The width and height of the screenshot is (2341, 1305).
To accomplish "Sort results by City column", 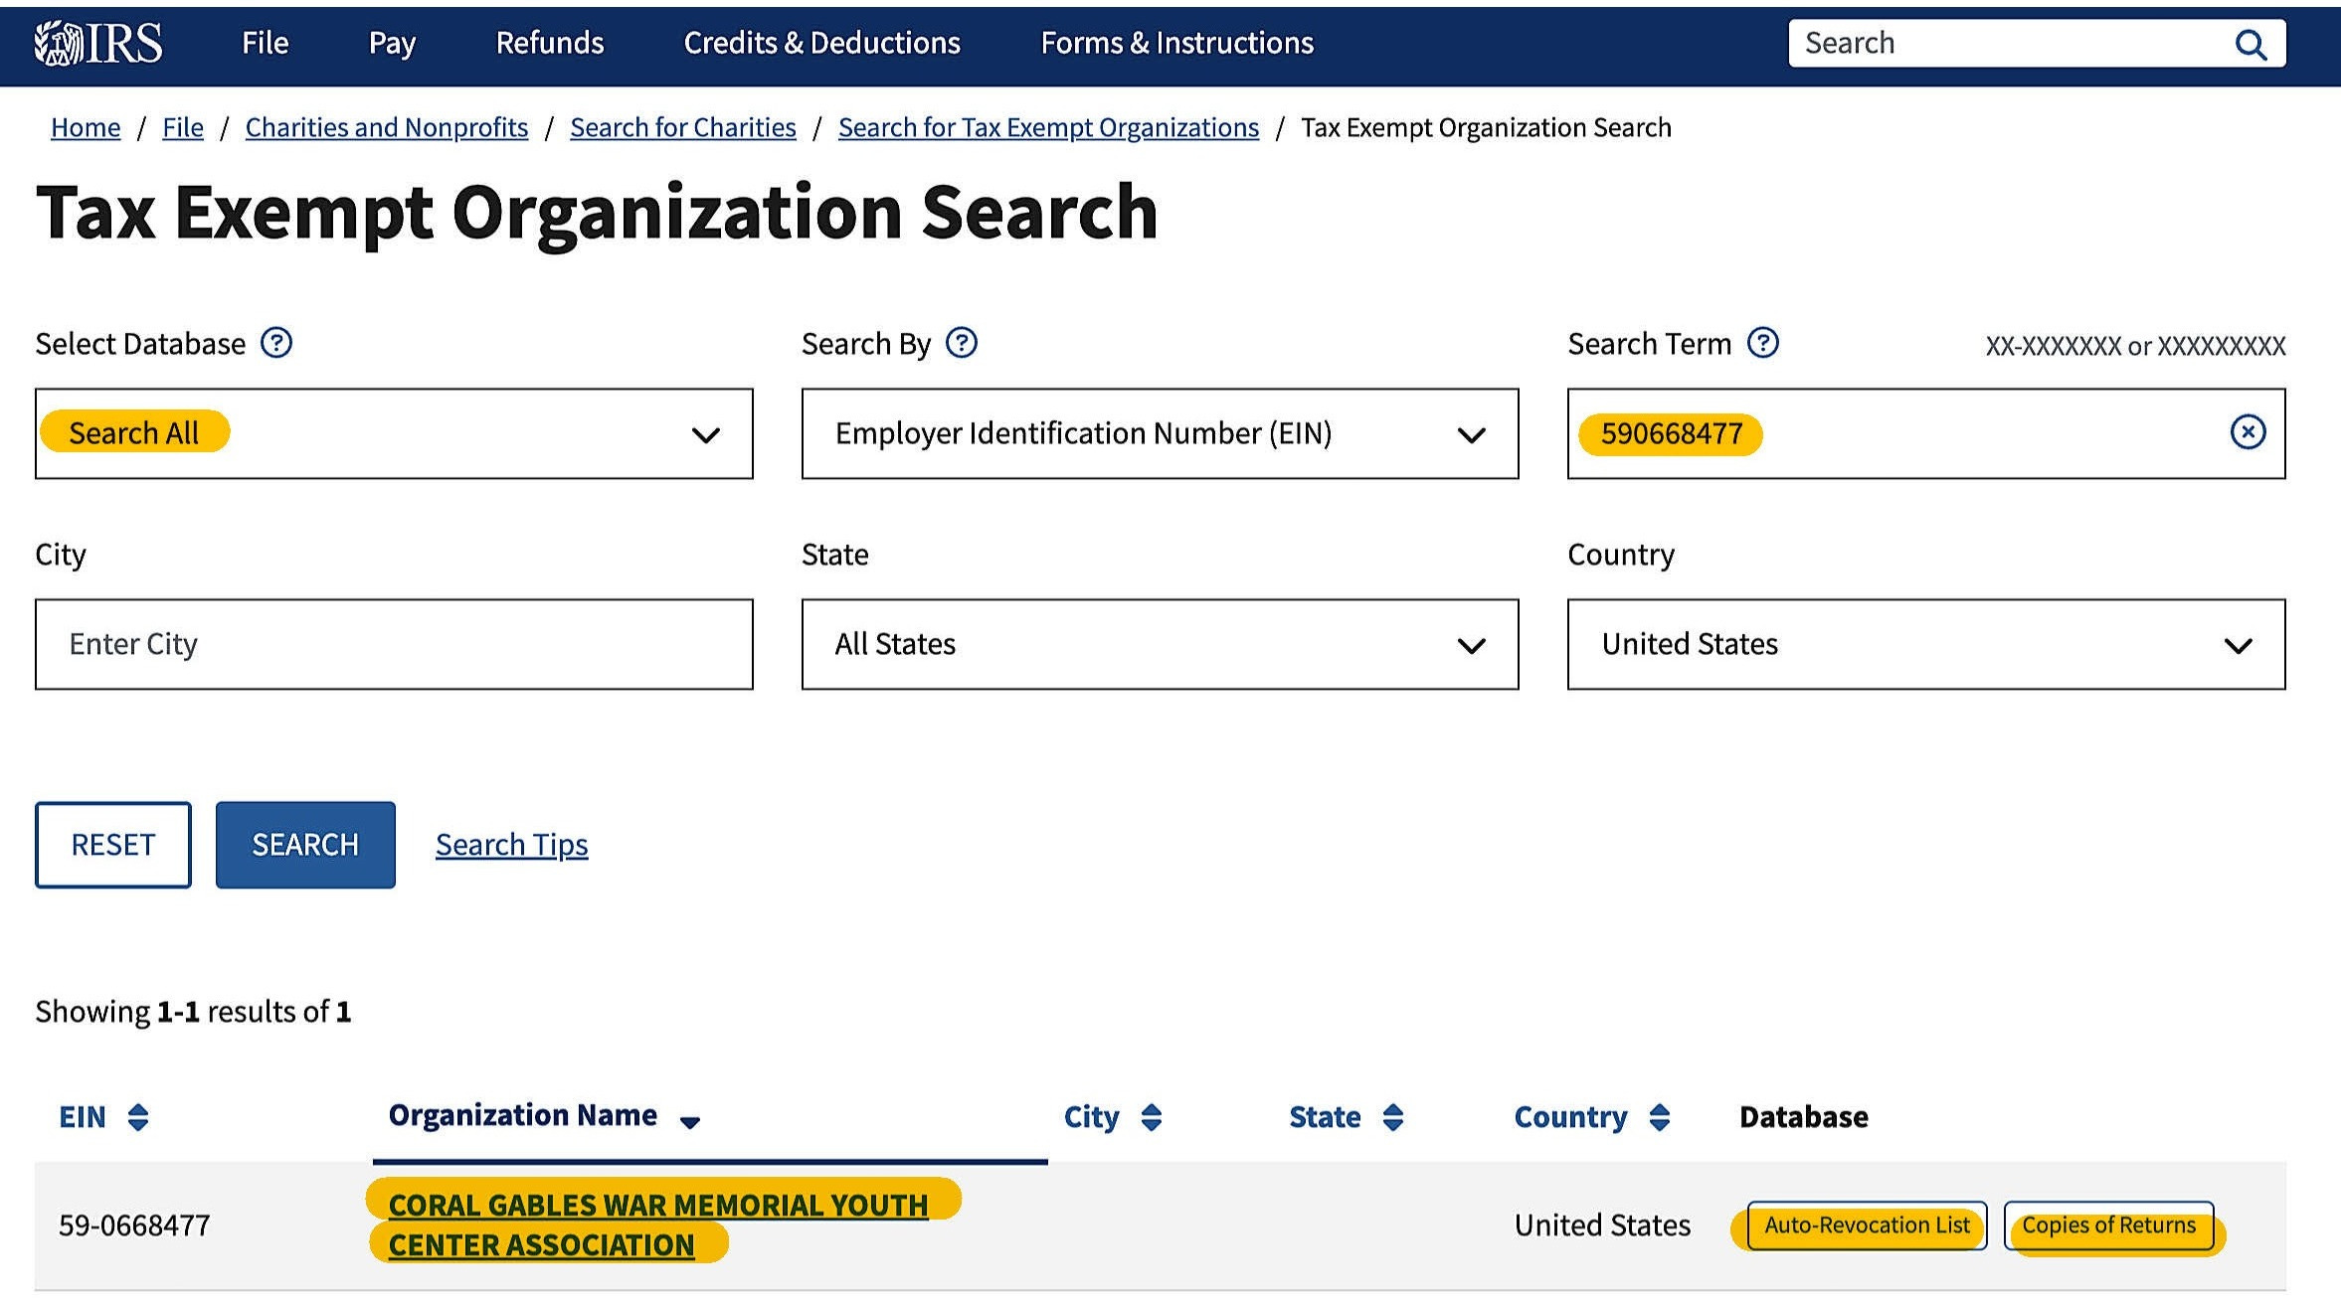I will 1112,1117.
